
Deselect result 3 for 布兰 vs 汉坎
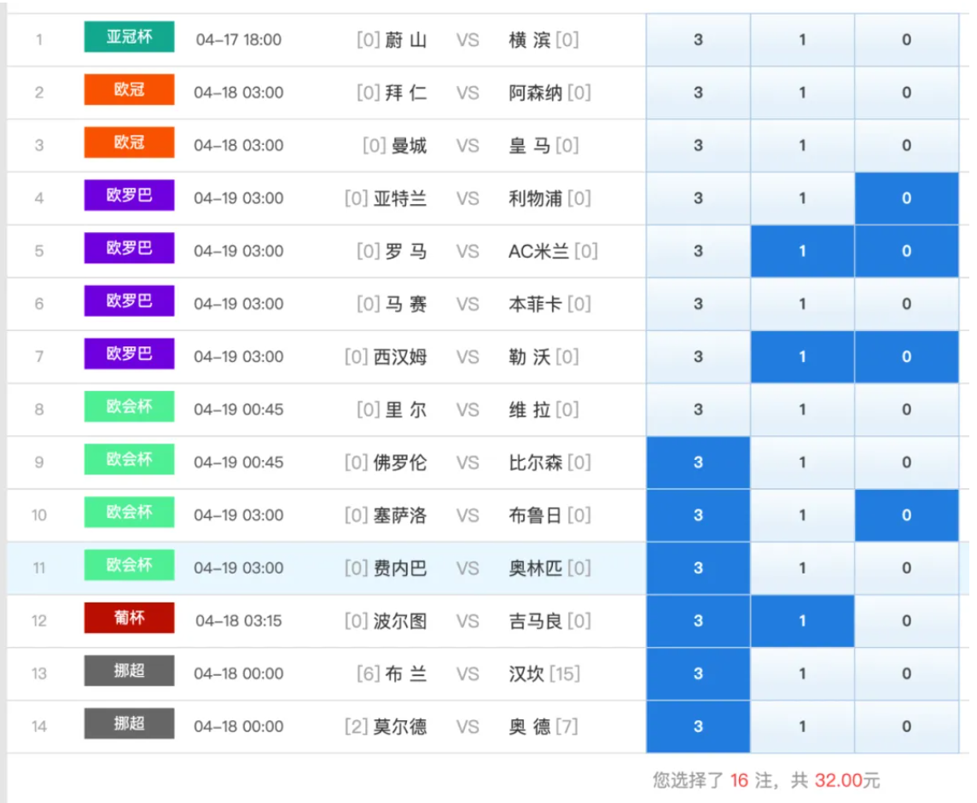(698, 674)
